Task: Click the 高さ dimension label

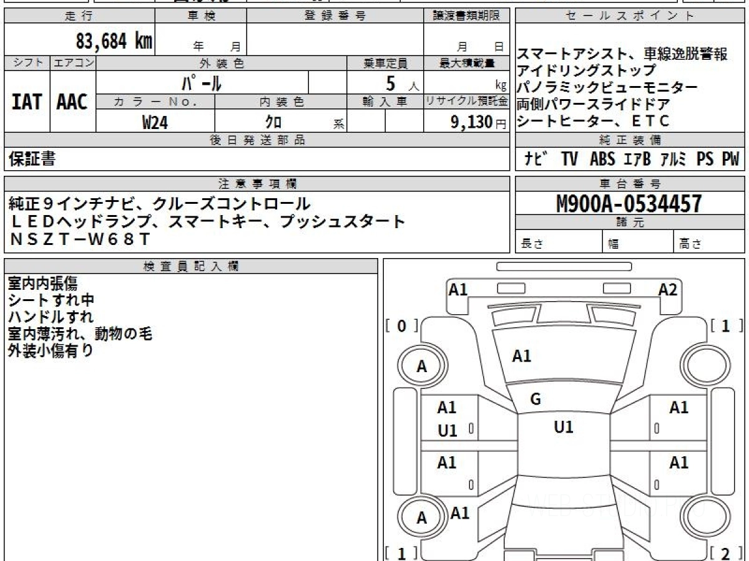Action: (691, 244)
